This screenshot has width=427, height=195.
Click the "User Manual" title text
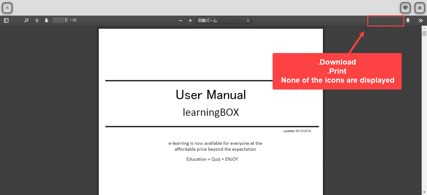211,95
